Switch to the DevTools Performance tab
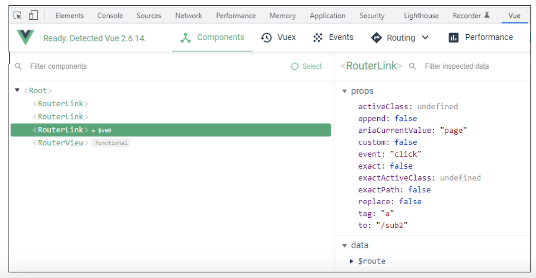The image size is (536, 278). (x=236, y=15)
